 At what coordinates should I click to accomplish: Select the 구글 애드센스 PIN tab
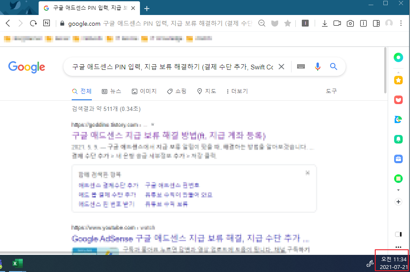pos(89,8)
